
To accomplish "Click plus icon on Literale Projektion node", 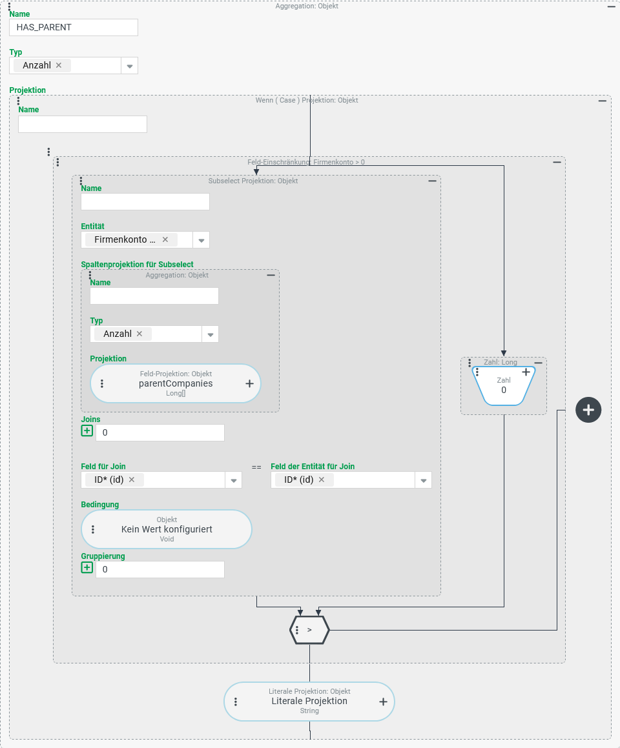I will [x=382, y=702].
